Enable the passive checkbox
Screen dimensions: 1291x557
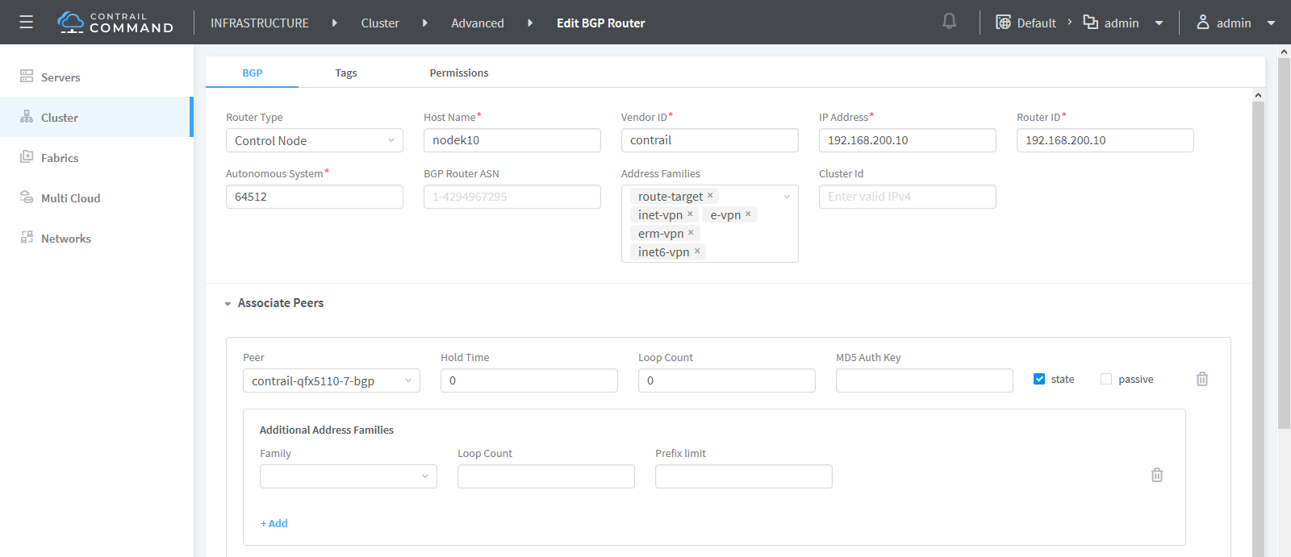tap(1106, 379)
